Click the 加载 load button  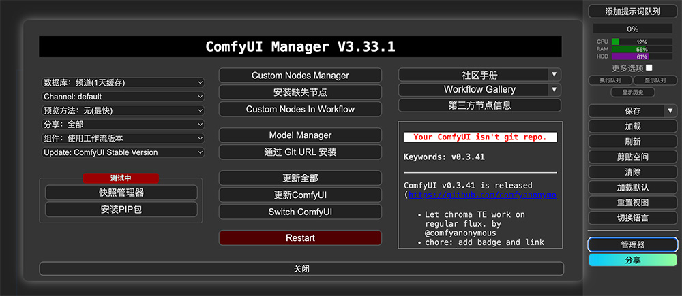point(633,127)
